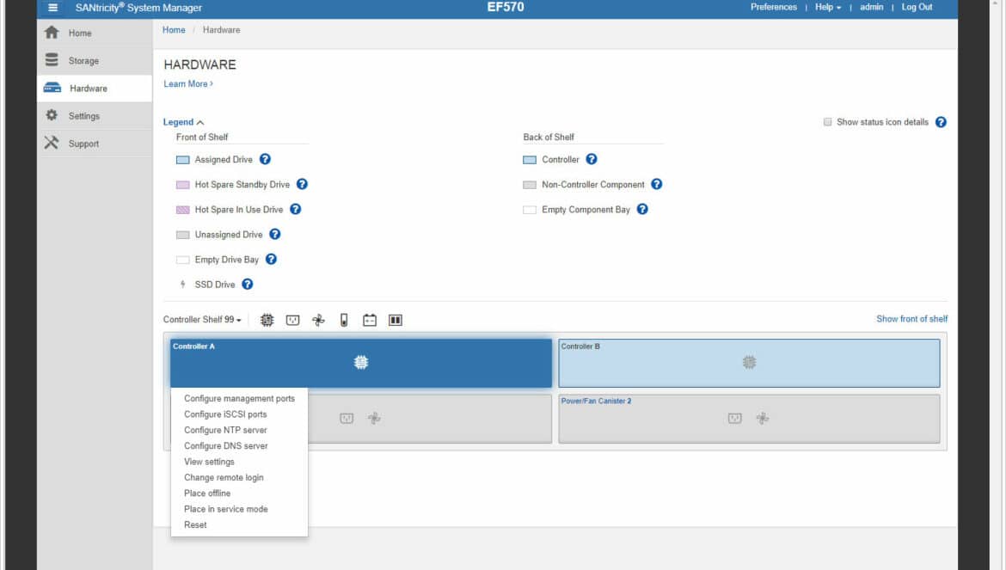The width and height of the screenshot is (1006, 570).
Task: Click the Unassigned Drive gray swatch
Action: (183, 235)
